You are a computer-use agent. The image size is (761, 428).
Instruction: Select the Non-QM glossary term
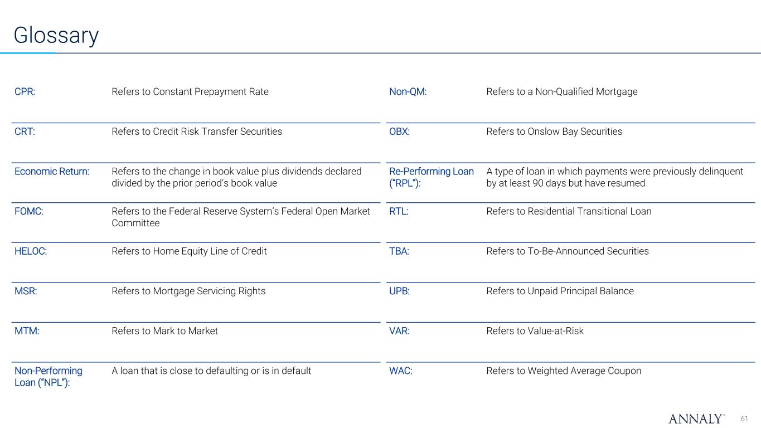[x=408, y=91]
